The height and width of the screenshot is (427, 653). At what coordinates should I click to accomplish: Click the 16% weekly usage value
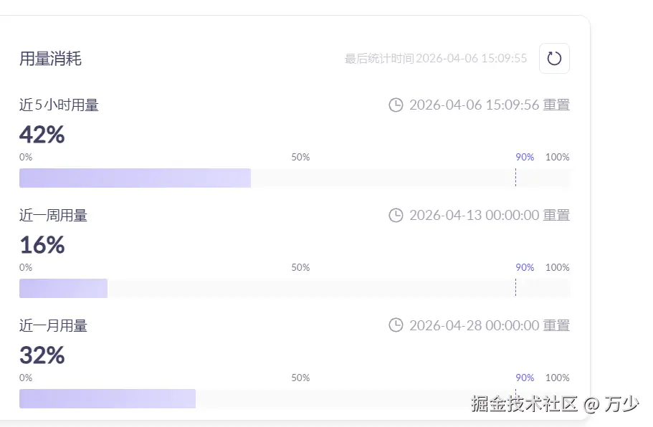42,245
